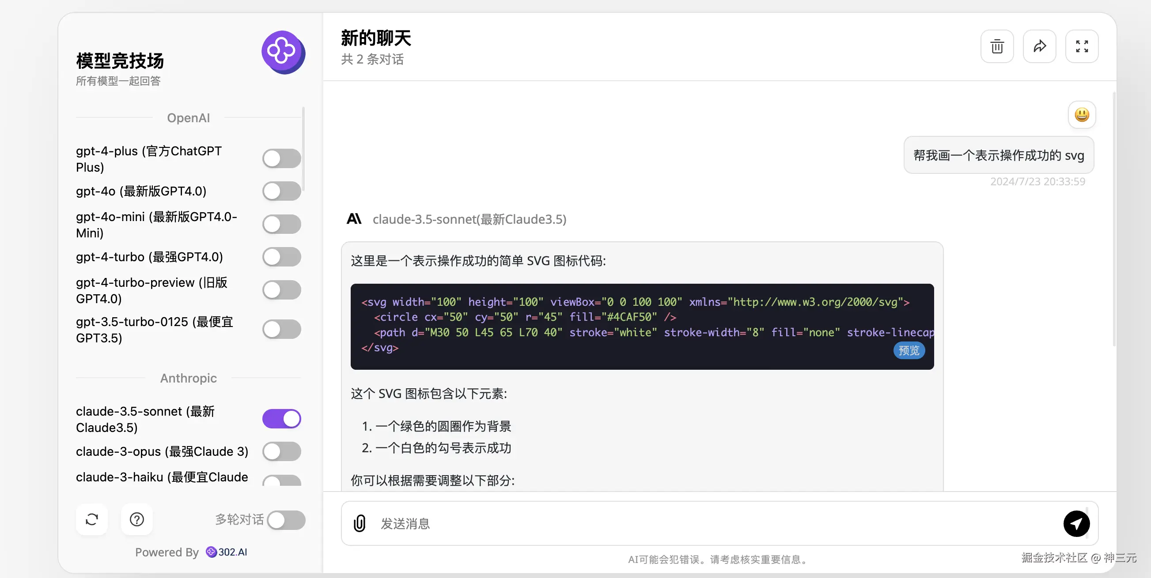Click the refresh icon in sidebar footer

coord(91,519)
